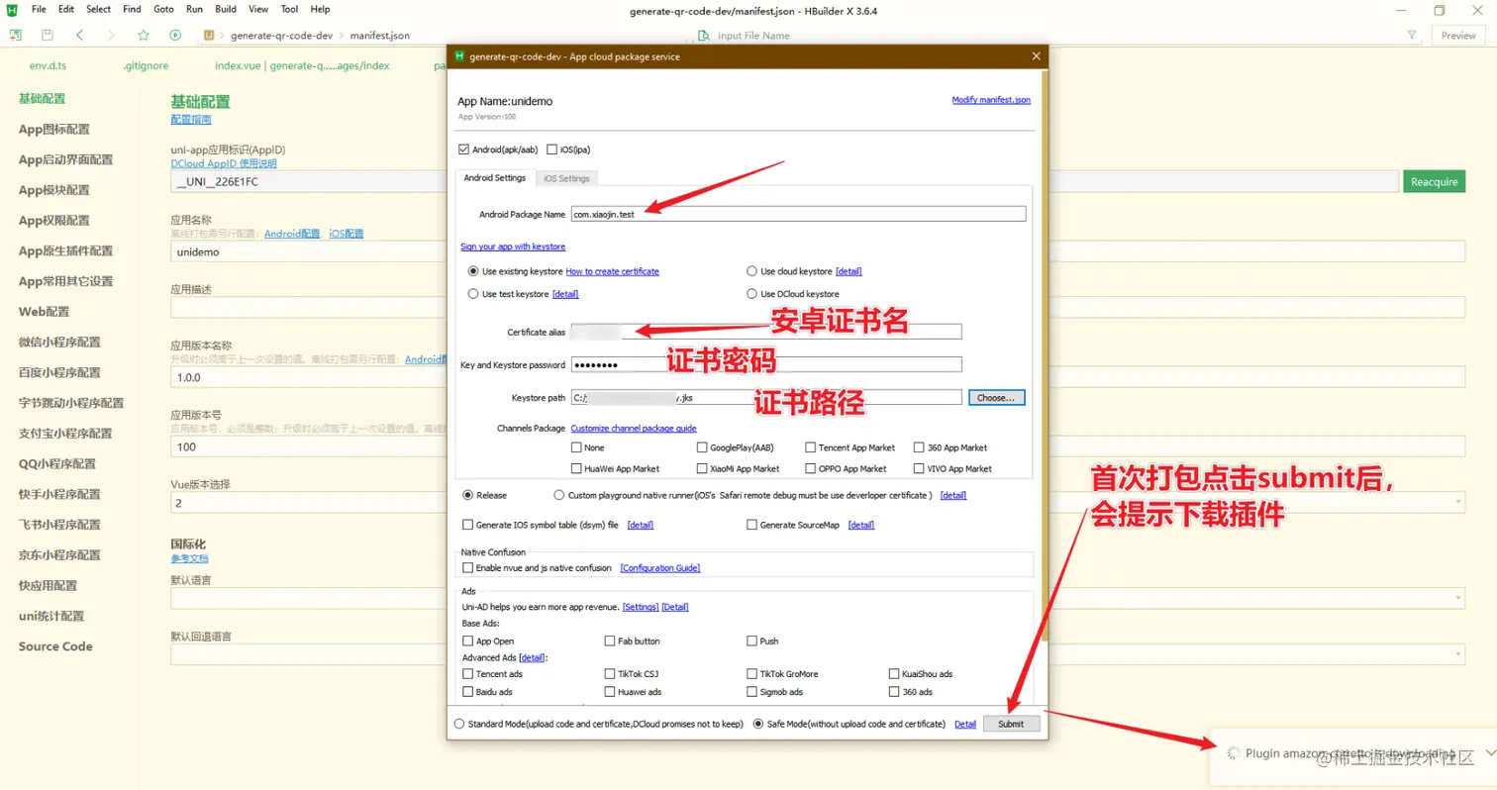Enable nvue and js native confusion checkbox
Image resolution: width=1497 pixels, height=790 pixels.
468,568
